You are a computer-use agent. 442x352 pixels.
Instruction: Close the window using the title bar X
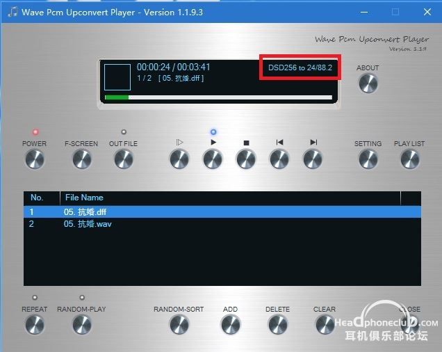point(427,12)
